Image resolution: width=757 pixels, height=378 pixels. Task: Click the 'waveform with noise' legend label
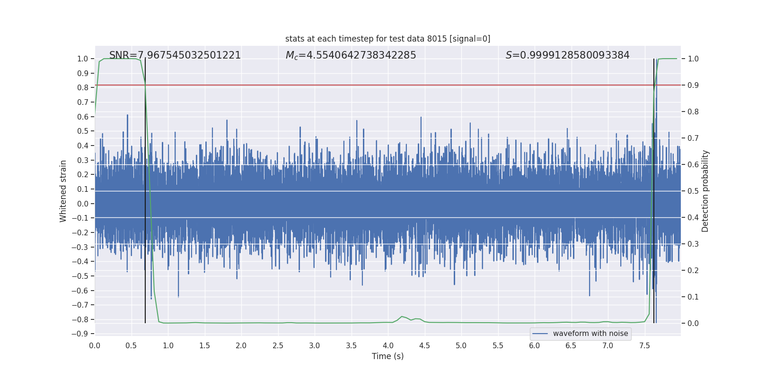(x=590, y=334)
